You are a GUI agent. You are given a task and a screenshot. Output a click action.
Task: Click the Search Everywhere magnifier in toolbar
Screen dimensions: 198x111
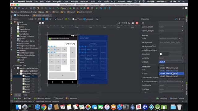tap(183, 8)
